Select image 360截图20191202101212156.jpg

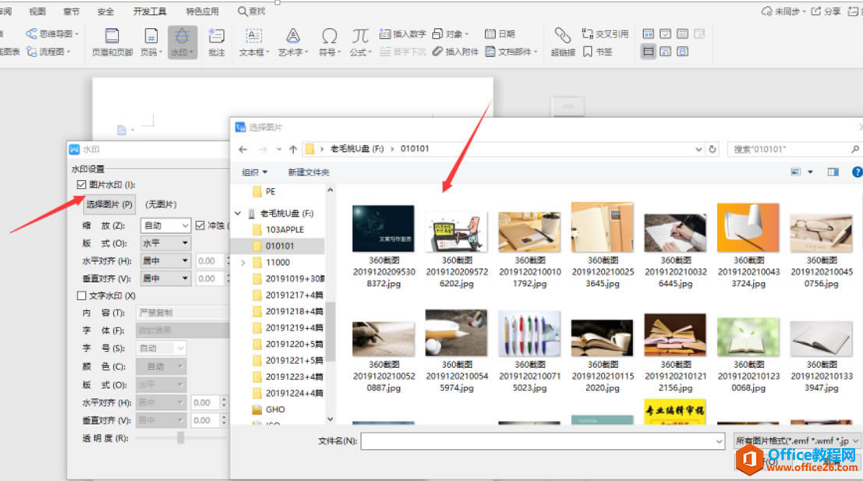tap(675, 352)
